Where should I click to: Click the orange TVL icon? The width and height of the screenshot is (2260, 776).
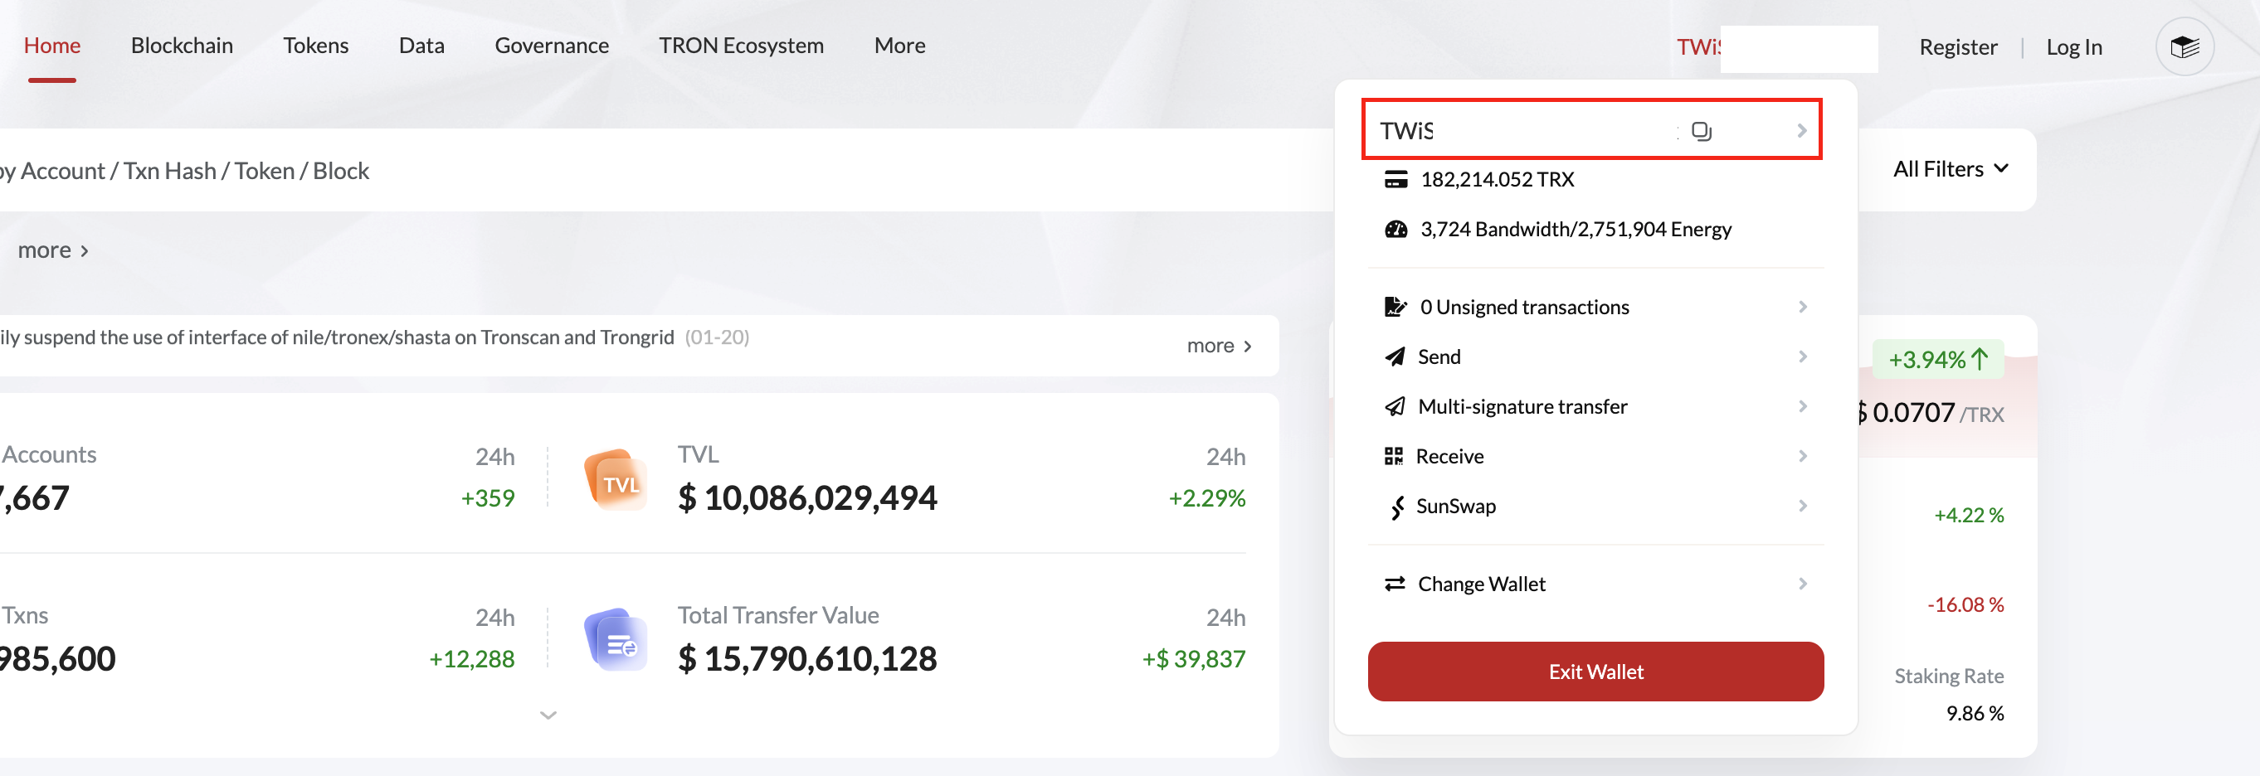click(616, 480)
